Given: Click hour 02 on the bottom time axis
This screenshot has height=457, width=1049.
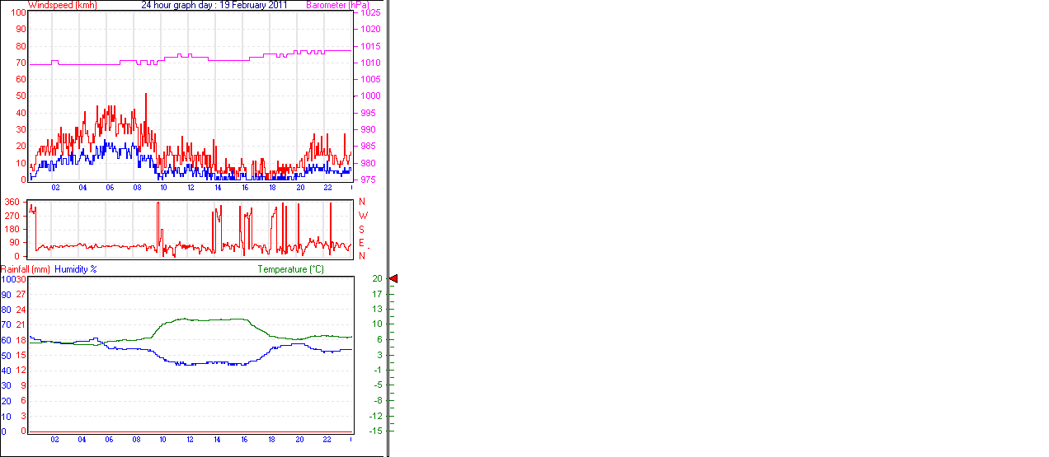Looking at the screenshot, I should pyautogui.click(x=54, y=440).
